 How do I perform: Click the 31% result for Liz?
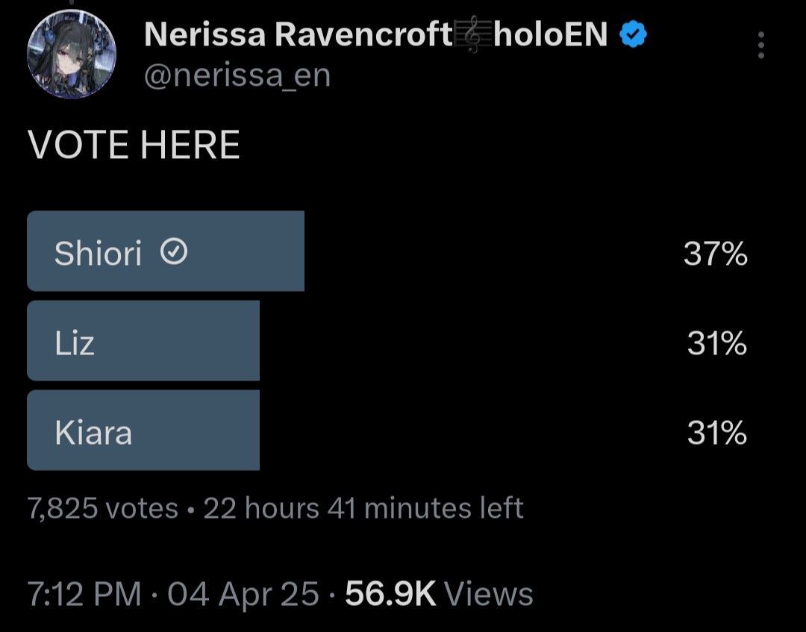point(716,343)
